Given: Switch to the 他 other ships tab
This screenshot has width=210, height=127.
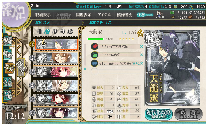Looking at the screenshot, I should click(x=70, y=31).
